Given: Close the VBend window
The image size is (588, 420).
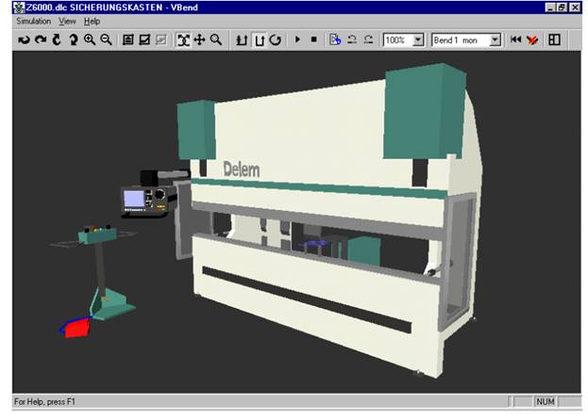Looking at the screenshot, I should 575,8.
